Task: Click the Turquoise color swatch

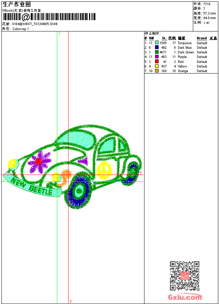Action: pos(157,43)
